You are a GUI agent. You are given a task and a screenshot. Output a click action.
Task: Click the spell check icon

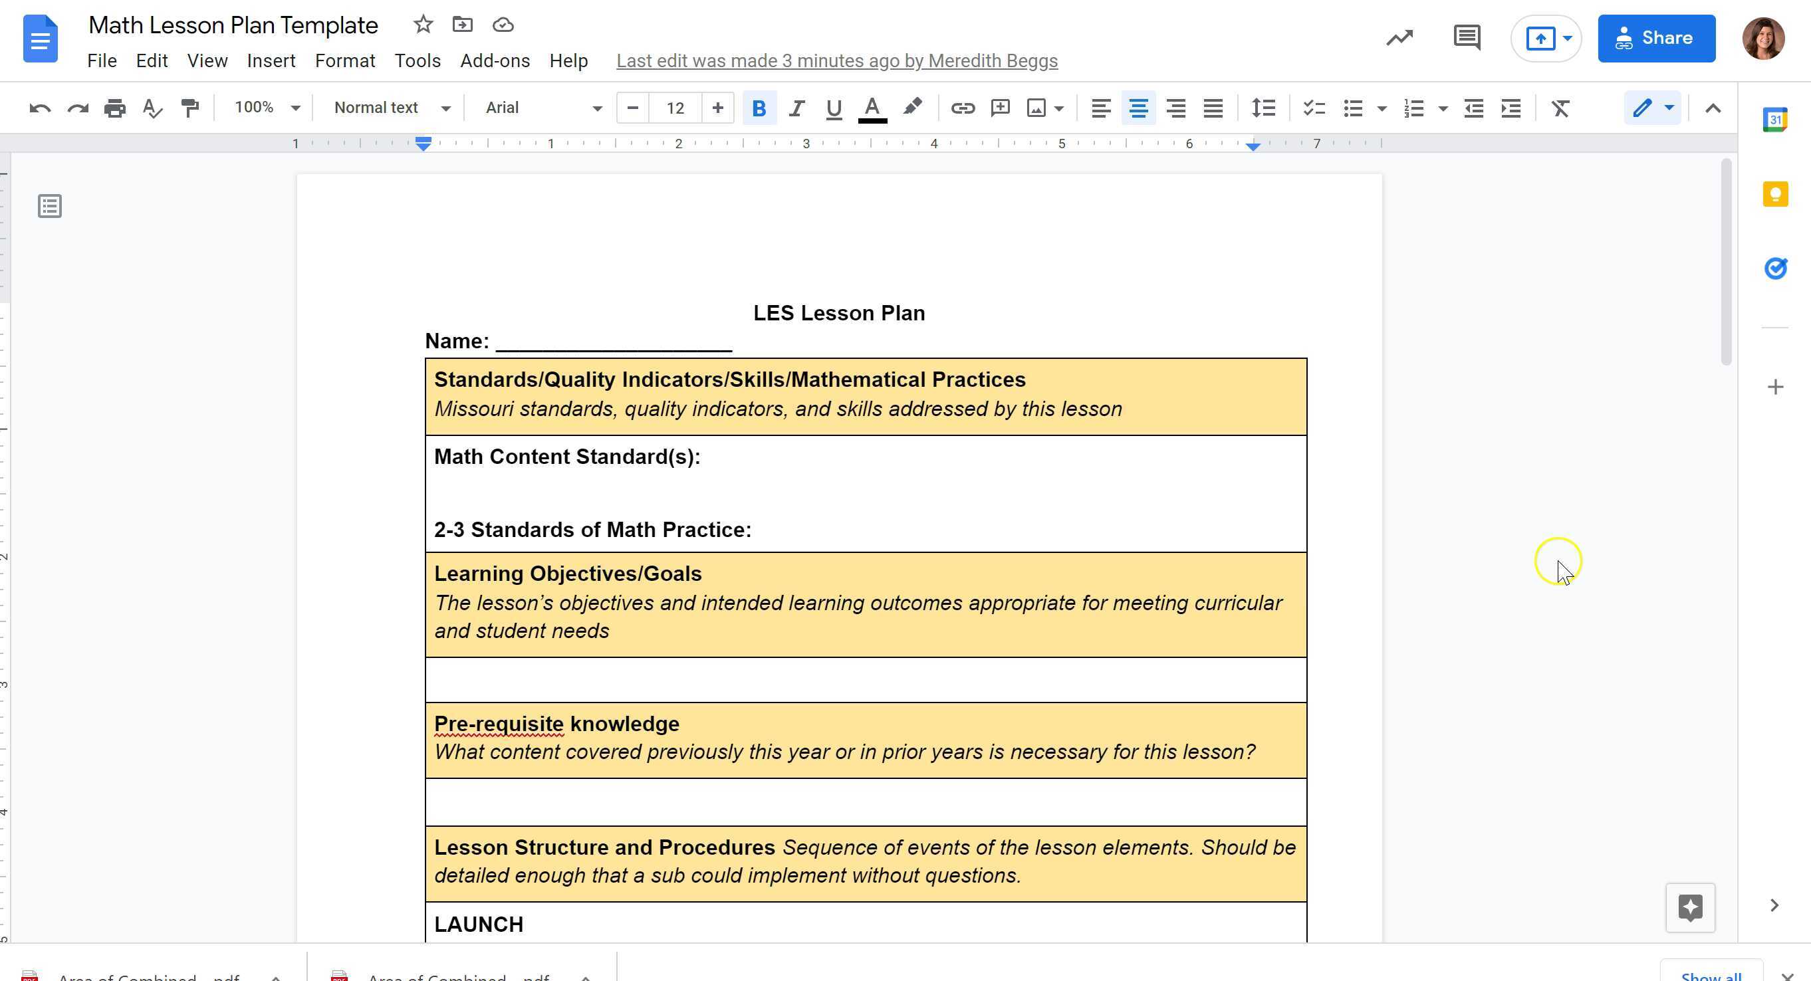[152, 108]
